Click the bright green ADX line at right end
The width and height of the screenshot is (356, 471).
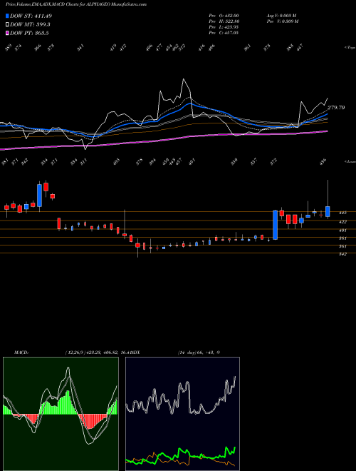tap(235, 448)
